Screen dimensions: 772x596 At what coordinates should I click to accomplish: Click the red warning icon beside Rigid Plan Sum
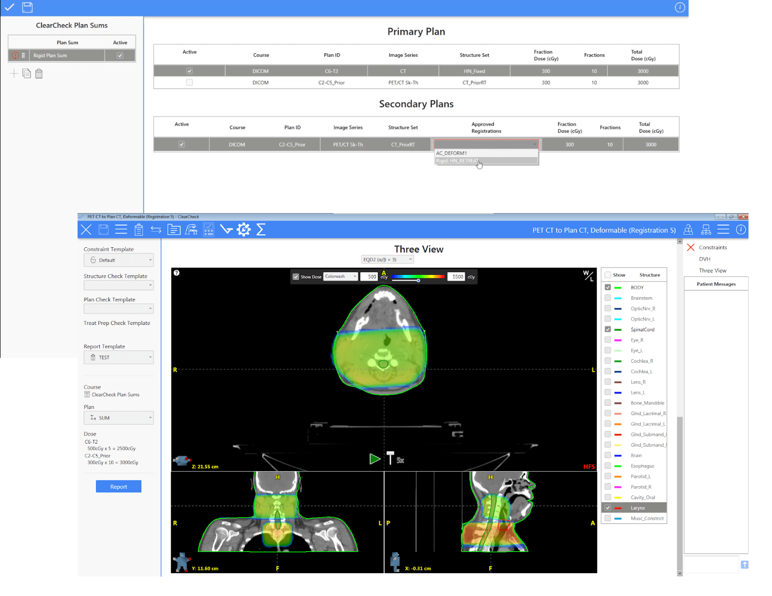pyautogui.click(x=15, y=55)
